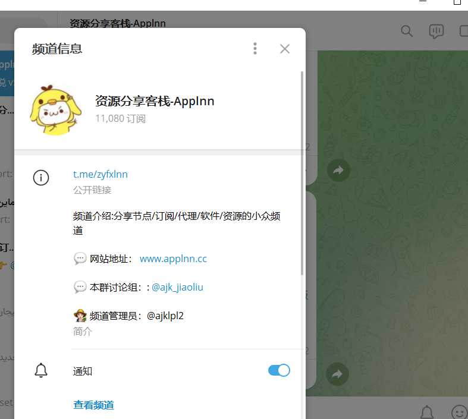The width and height of the screenshot is (468, 419).
Task: Click the 11,080 订阅 subscriber count
Action: coord(120,119)
